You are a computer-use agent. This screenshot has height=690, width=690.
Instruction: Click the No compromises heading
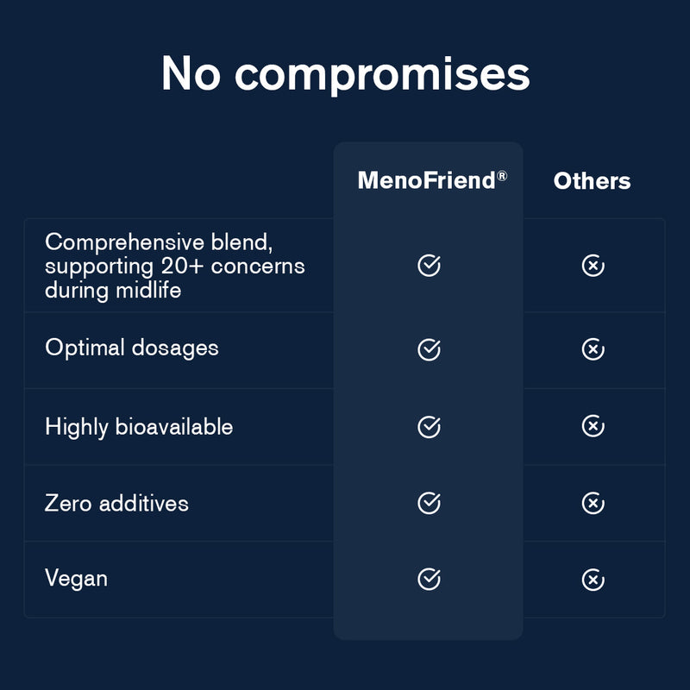click(x=345, y=74)
